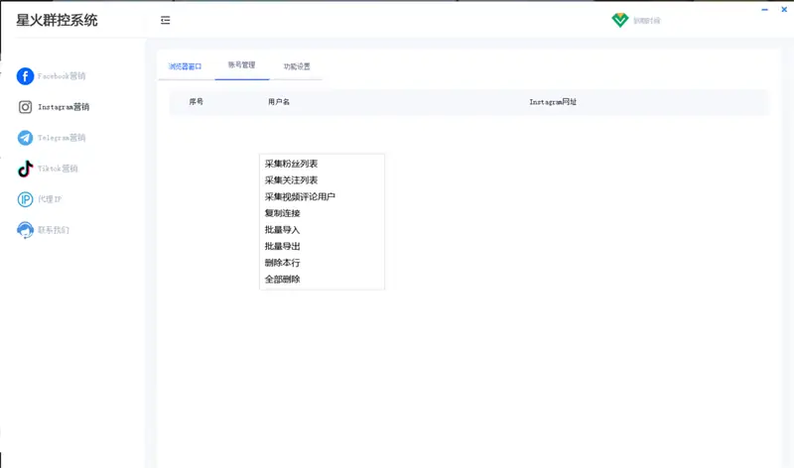Choose 批量导出 from context menu

click(x=283, y=247)
